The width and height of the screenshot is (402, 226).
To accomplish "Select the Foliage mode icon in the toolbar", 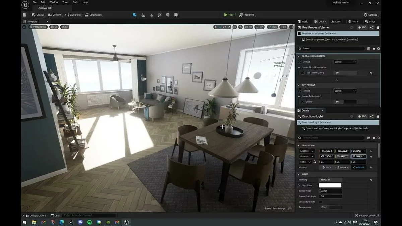I will coord(151,15).
